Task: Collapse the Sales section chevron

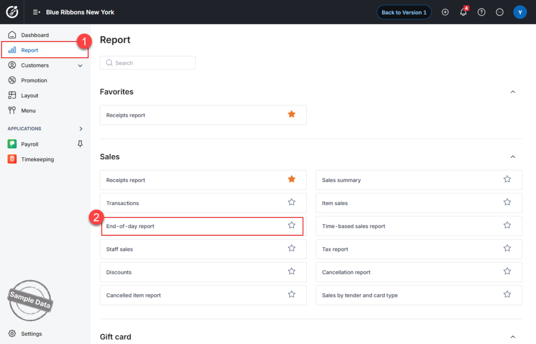Action: point(513,157)
